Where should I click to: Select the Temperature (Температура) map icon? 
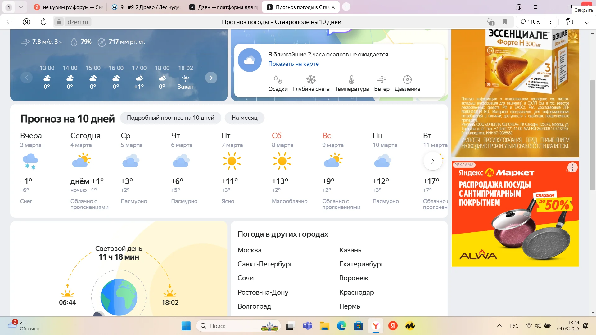351,80
